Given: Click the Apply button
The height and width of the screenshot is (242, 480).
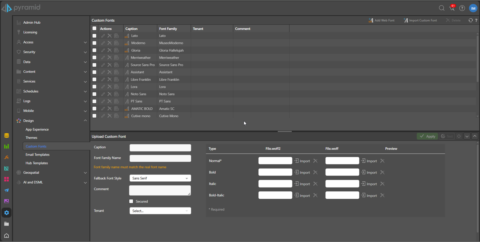Looking at the screenshot, I should click(x=427, y=136).
